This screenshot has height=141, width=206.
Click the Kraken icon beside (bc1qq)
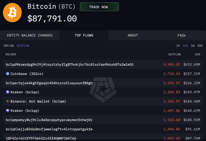coord(8,111)
